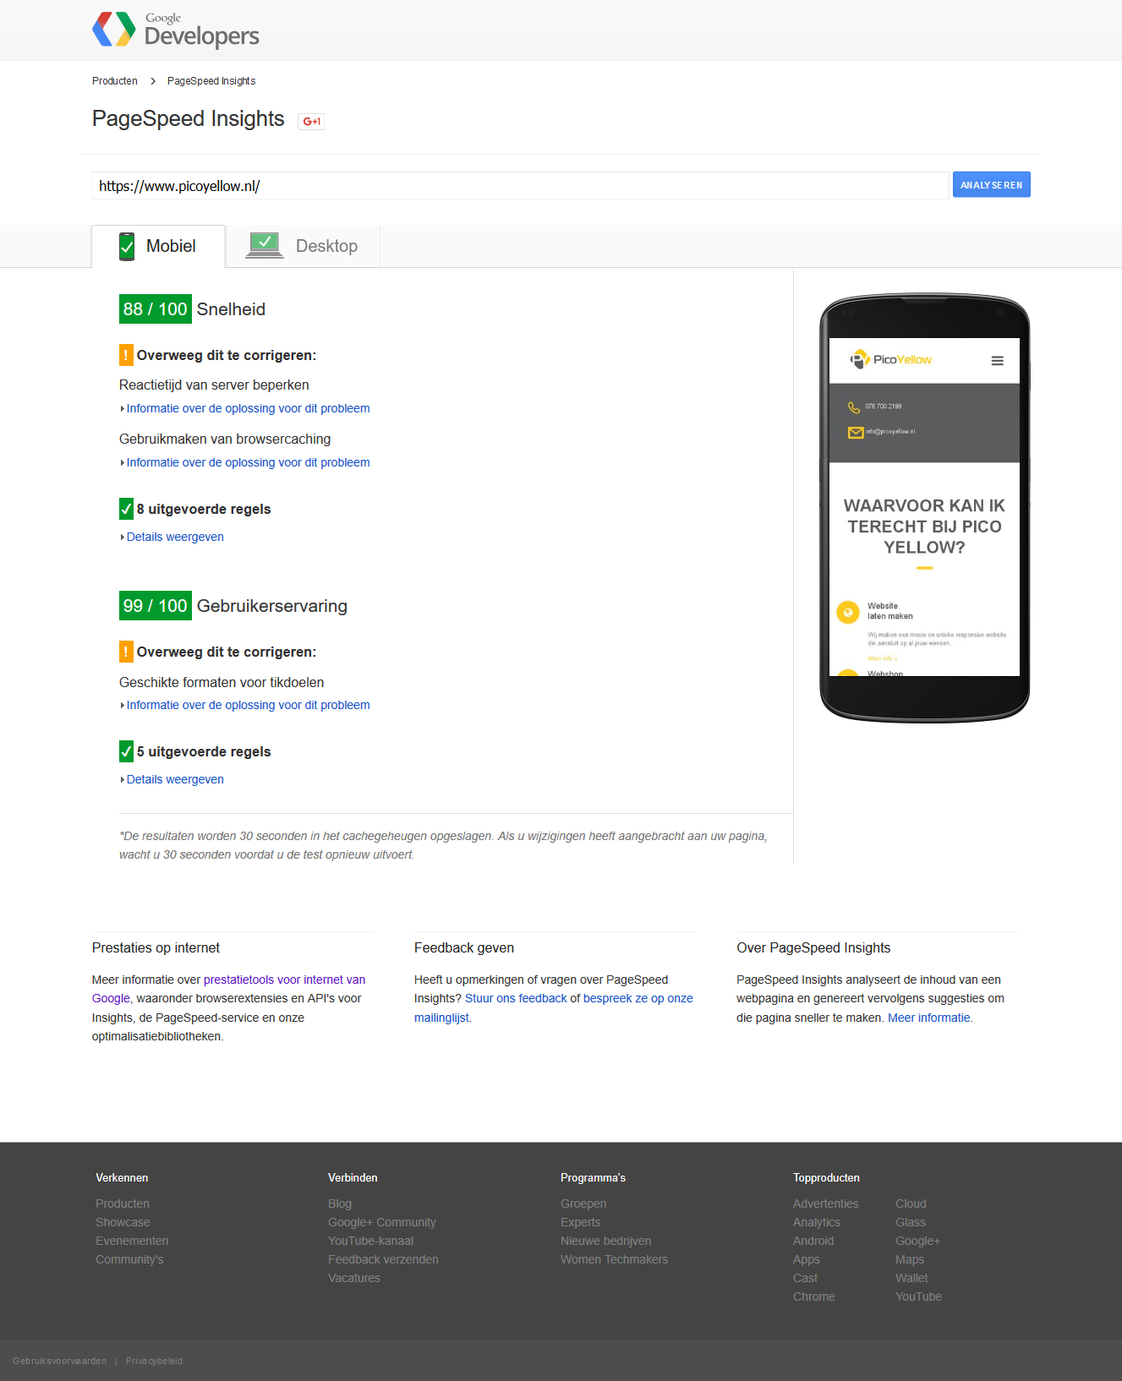Viewport: 1122px width, 1381px height.
Task: Open Maps footer link
Action: click(x=910, y=1259)
